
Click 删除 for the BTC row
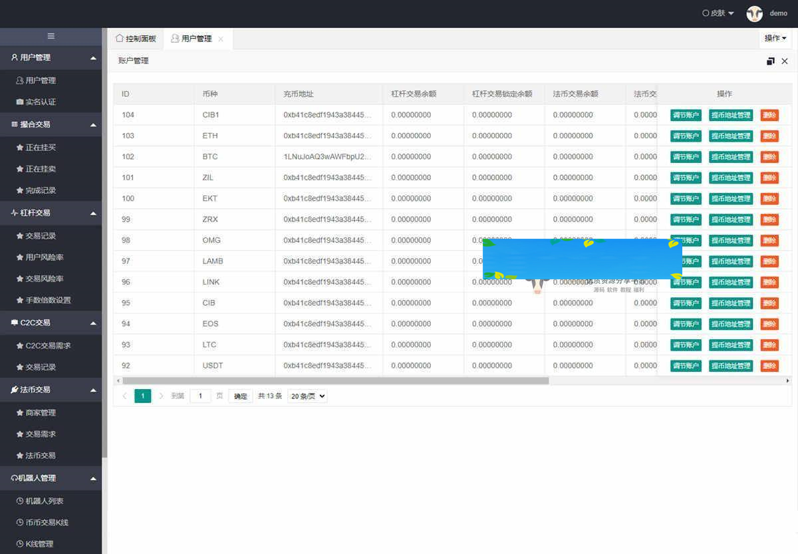tap(769, 157)
